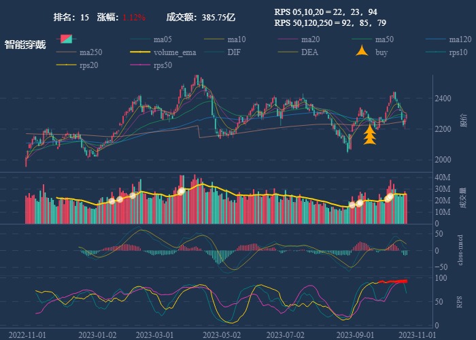Click the 智能穿戴 chart title
Image resolution: width=476 pixels, height=340 pixels.
[25, 45]
